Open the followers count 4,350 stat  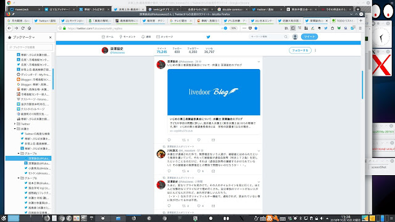tap(193, 51)
